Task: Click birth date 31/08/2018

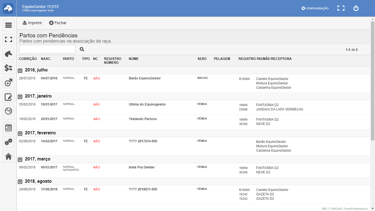Action: [49, 189]
